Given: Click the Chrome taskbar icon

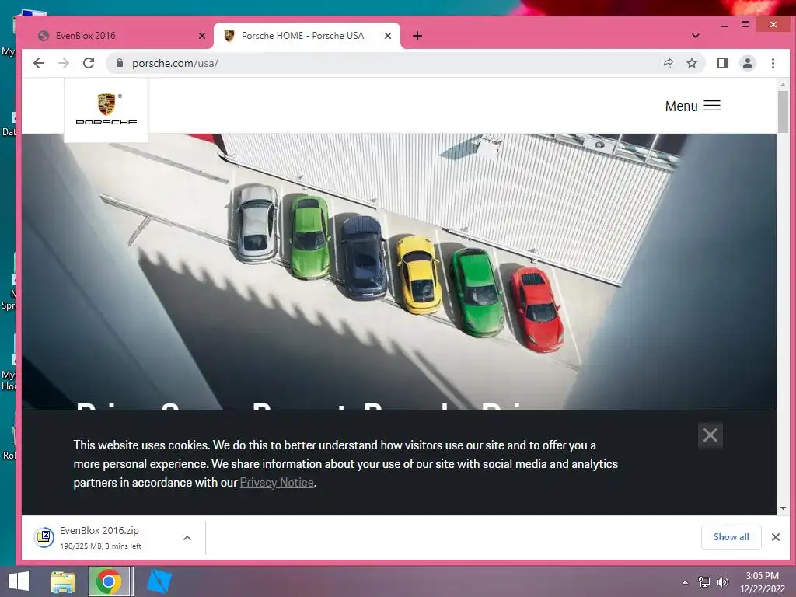Looking at the screenshot, I should tap(109, 581).
